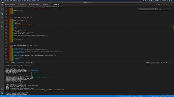Viewport: 174px width, 97px height.
Task: Click the Spaces indentation setting in status bar
Action: pyautogui.click(x=141, y=96)
